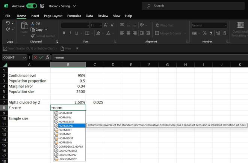
Task: Select NORM.S.INV from the autocomplete list
Action: 66,126
